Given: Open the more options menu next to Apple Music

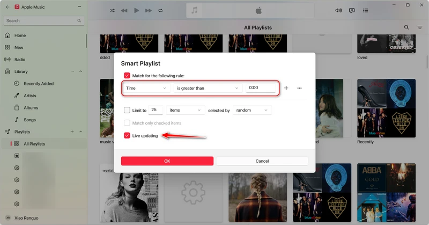Looking at the screenshot, I should coord(79,6).
